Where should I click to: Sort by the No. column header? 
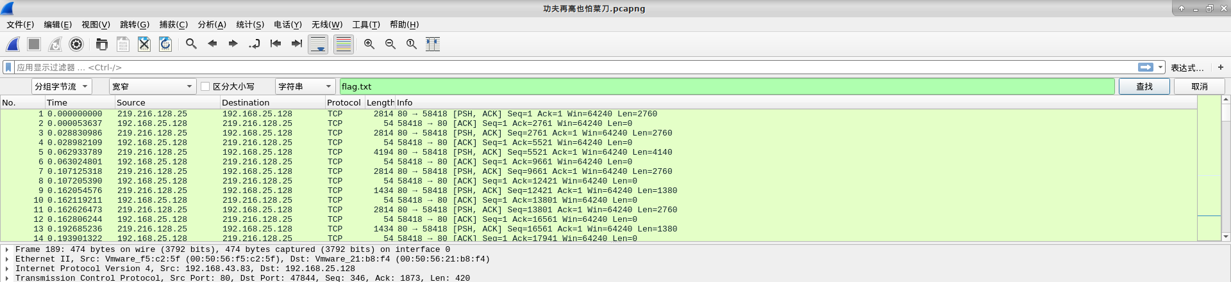coord(22,102)
